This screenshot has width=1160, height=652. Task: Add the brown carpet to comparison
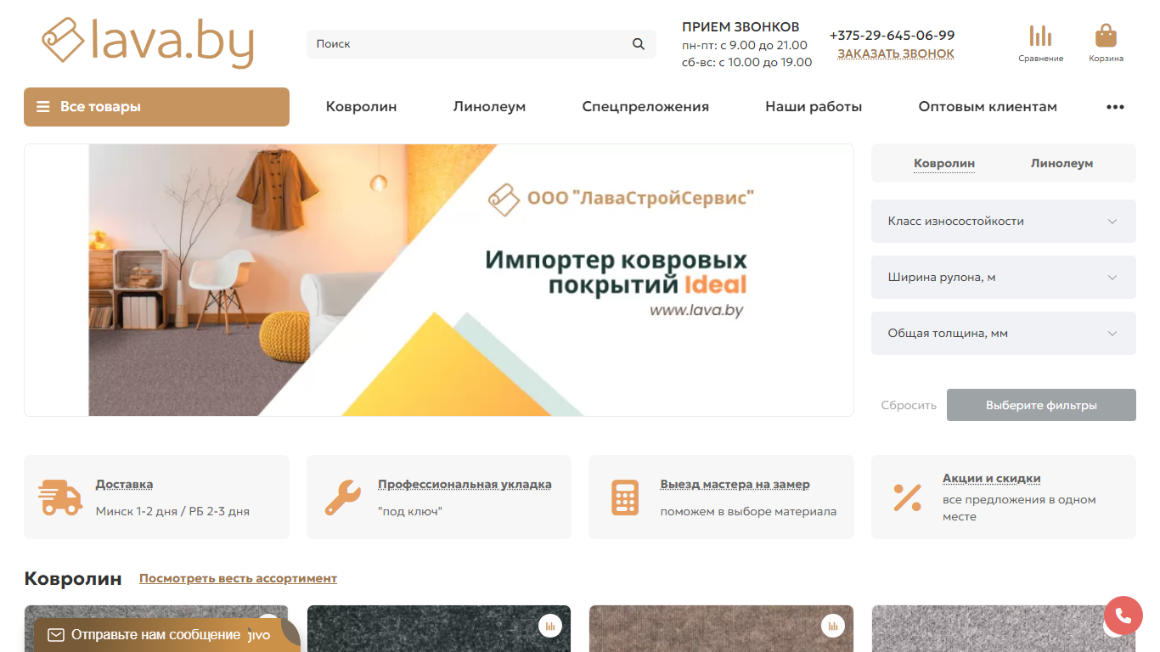pyautogui.click(x=832, y=627)
